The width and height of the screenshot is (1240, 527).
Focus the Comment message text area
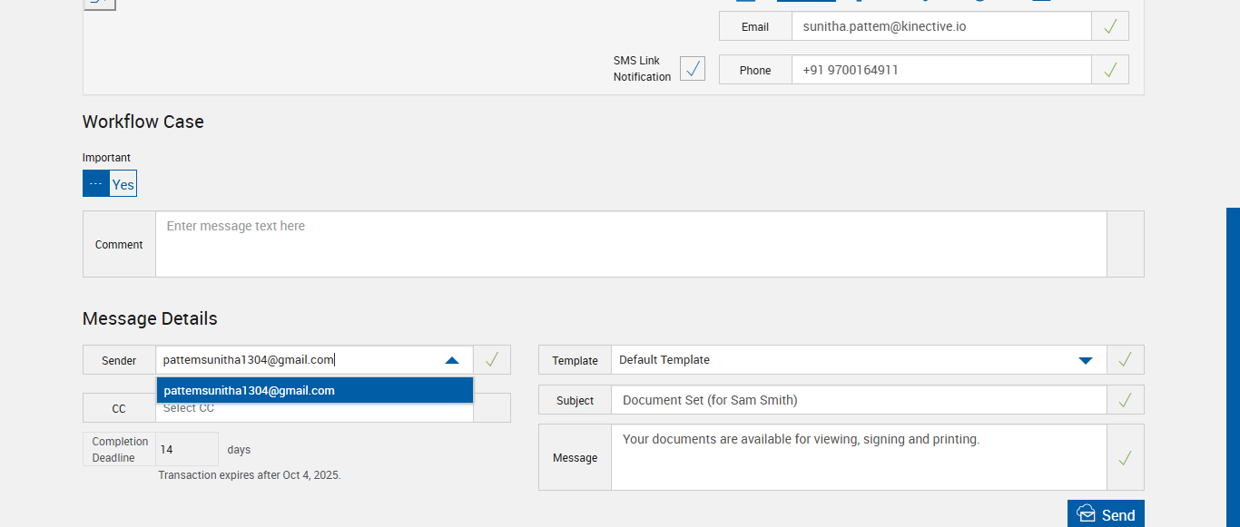(631, 244)
